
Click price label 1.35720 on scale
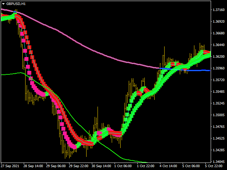218,80
